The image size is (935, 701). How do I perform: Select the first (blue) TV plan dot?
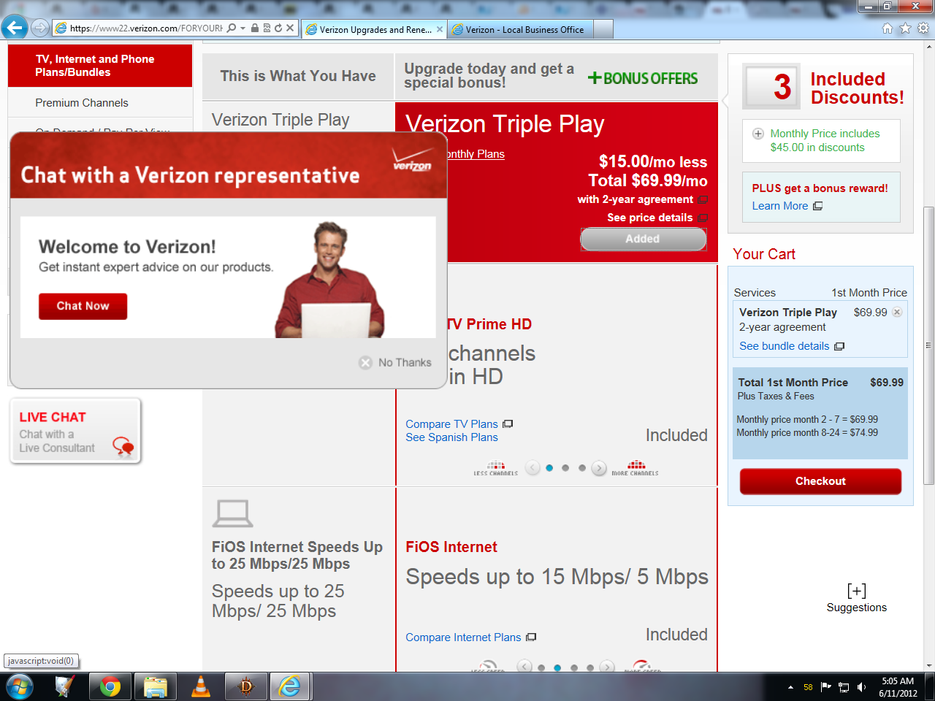click(549, 468)
